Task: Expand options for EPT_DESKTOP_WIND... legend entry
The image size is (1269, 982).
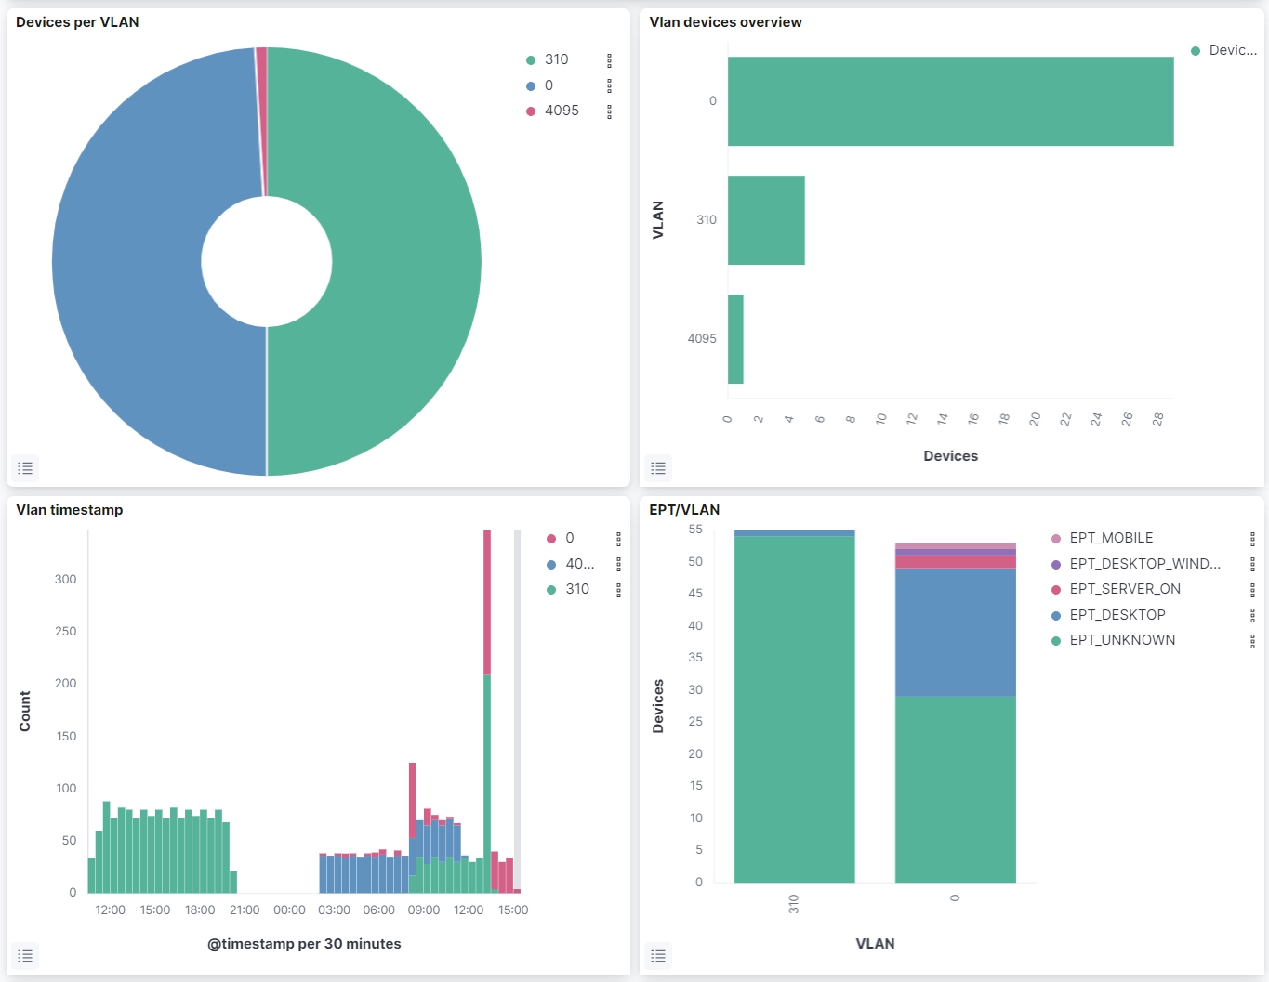Action: pyautogui.click(x=1252, y=564)
